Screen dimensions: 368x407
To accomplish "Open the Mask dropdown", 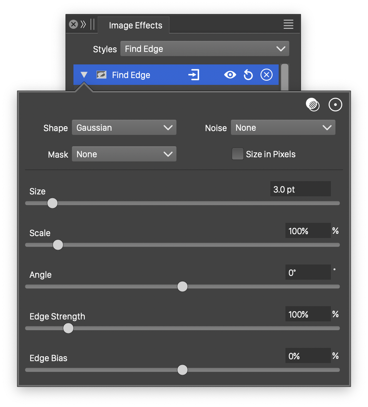I will pyautogui.click(x=124, y=154).
